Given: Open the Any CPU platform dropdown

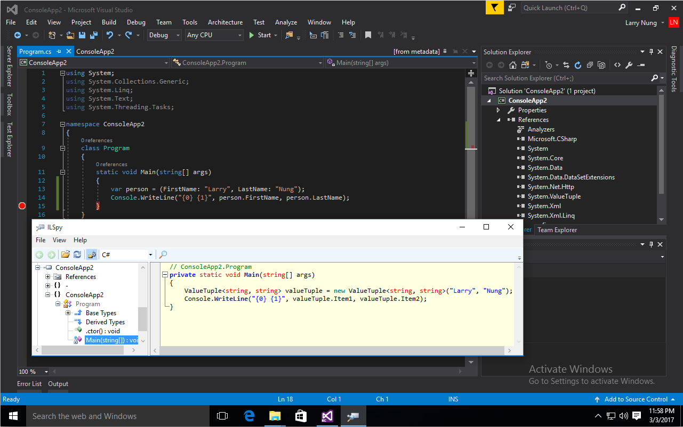Looking at the screenshot, I should [x=214, y=35].
